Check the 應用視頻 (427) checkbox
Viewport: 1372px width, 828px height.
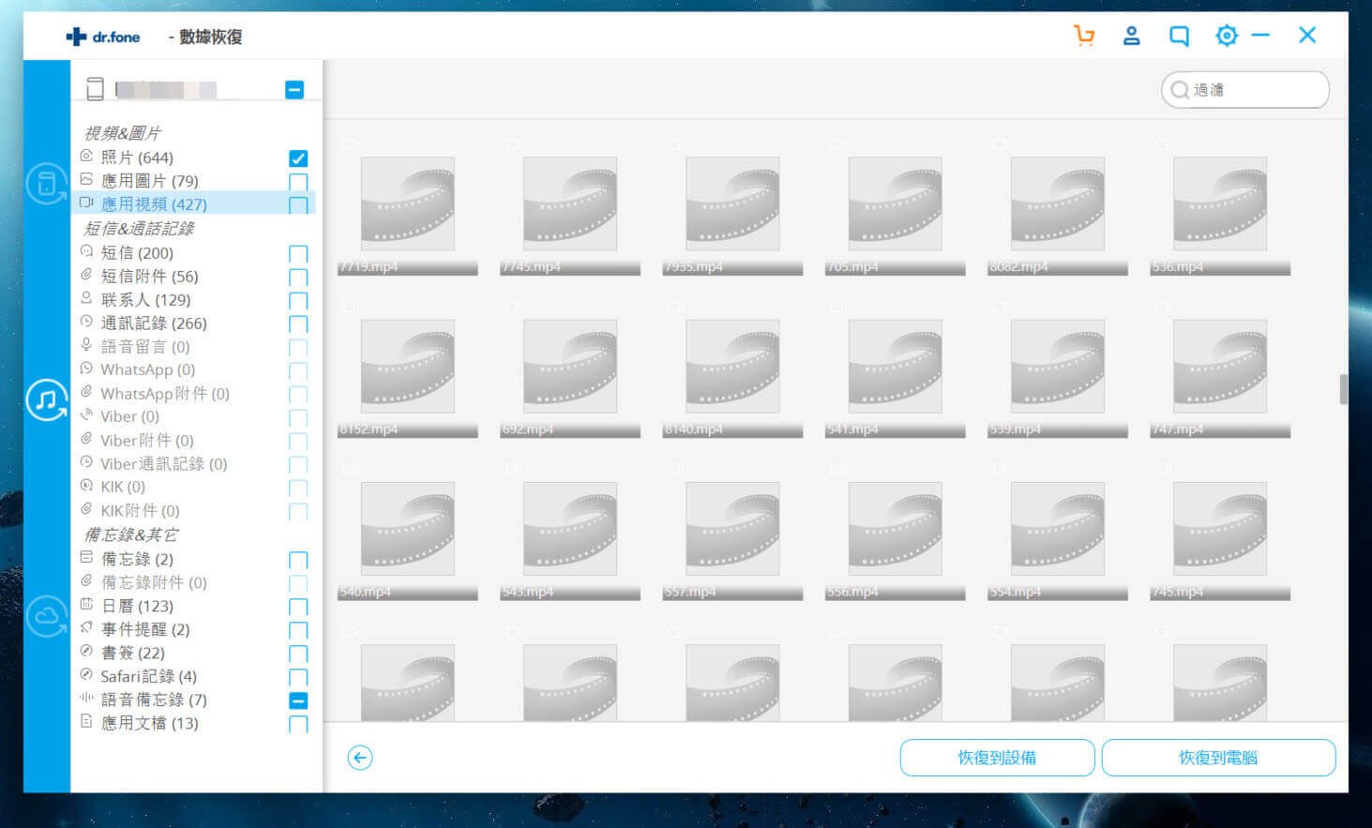tap(298, 205)
